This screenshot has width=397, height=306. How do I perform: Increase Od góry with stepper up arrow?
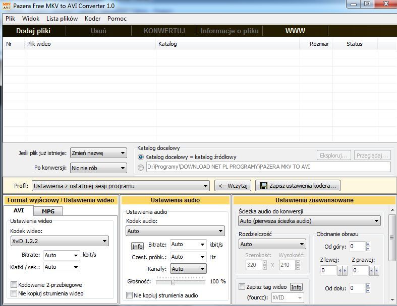(x=368, y=244)
